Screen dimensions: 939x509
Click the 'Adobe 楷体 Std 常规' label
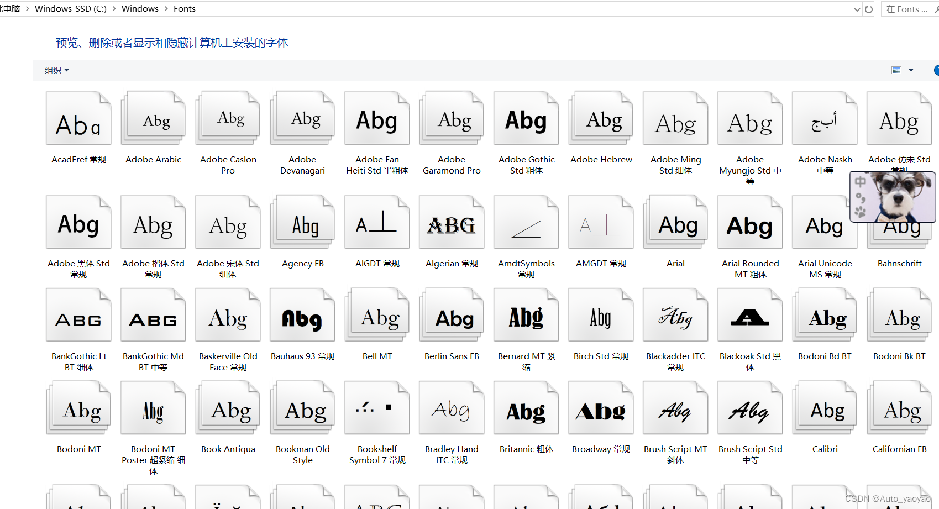point(153,269)
